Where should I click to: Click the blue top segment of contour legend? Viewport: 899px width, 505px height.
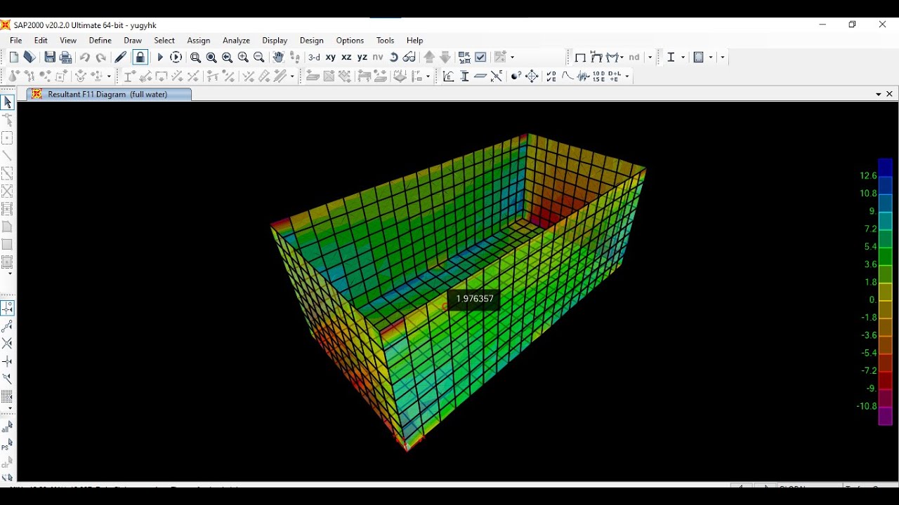click(x=885, y=167)
